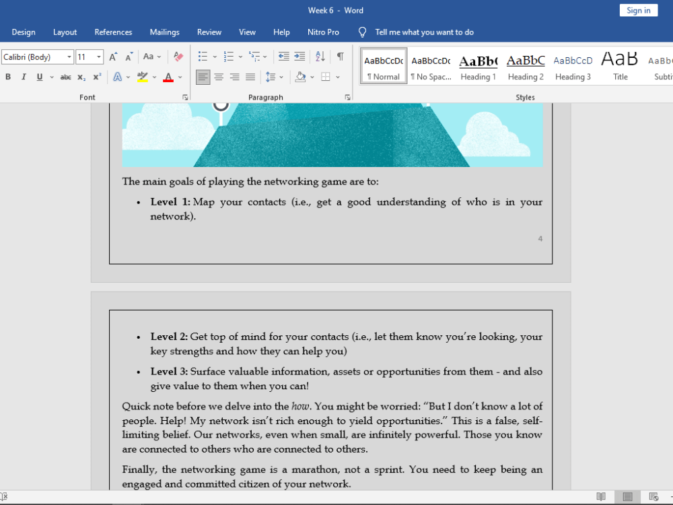Viewport: 673px width, 505px height.
Task: Select the mountain illustration image
Action: click(332, 135)
